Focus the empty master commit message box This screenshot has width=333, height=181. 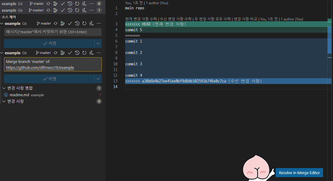[x=53, y=32]
